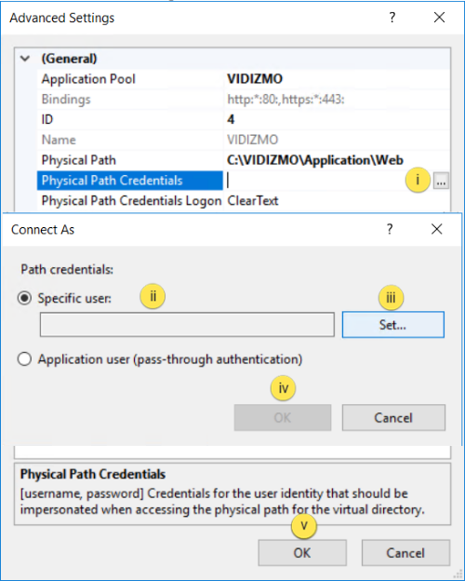Viewport: 465px width, 581px height.
Task: Click the Specific user text field
Action: coord(187,325)
